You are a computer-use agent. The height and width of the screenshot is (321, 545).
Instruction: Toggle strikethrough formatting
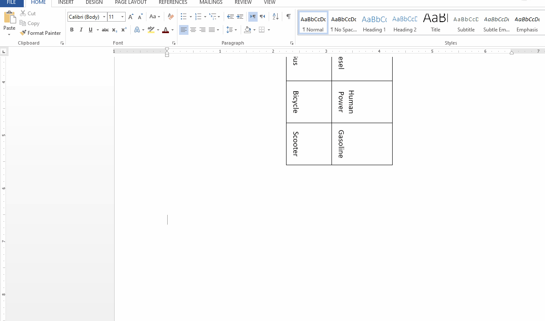(x=105, y=30)
